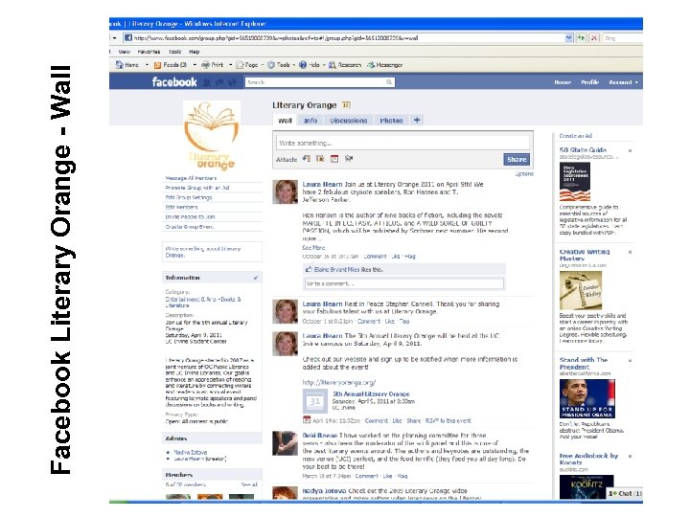
Task: Click the Feeds icon in IE toolbar
Action: click(x=157, y=65)
